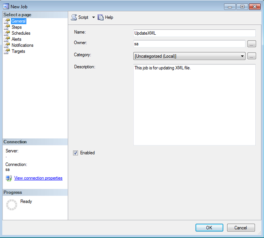The height and width of the screenshot is (238, 264).
Task: Open the Category combo box
Action: [189, 56]
